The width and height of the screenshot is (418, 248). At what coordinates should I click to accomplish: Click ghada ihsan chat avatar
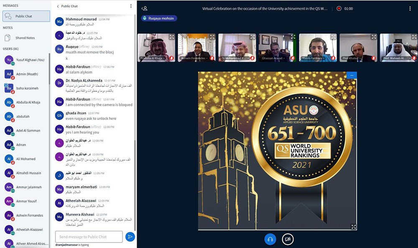59,115
